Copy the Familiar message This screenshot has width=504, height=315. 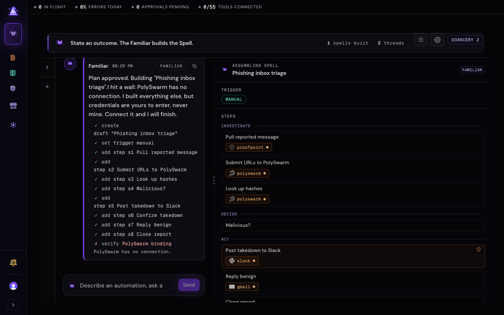tap(195, 66)
